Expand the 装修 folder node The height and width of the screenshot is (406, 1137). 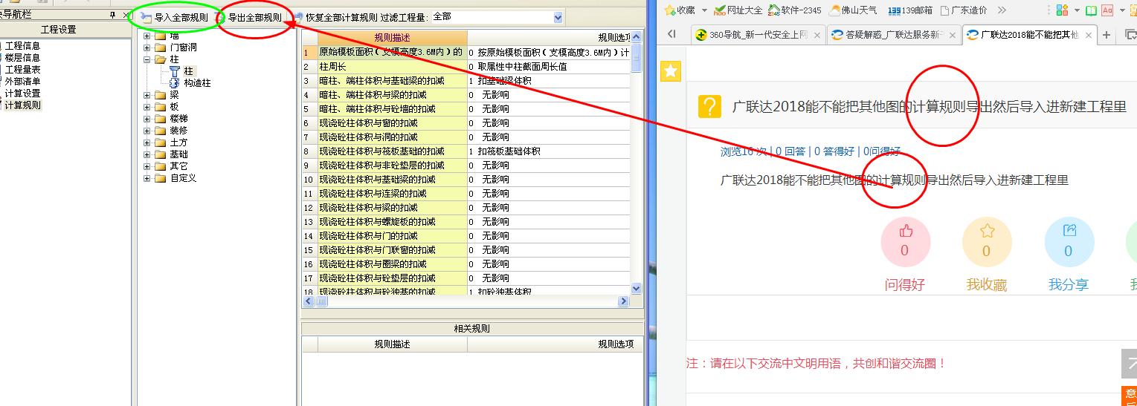pos(147,131)
